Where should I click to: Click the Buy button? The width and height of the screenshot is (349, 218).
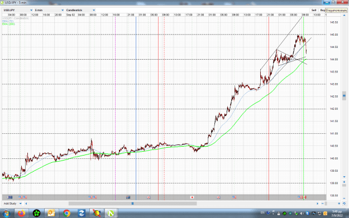(322, 10)
